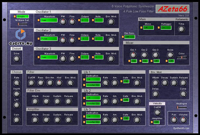Click the Velocity CutOff knob
This screenshot has height=135, width=200.
click(x=157, y=112)
